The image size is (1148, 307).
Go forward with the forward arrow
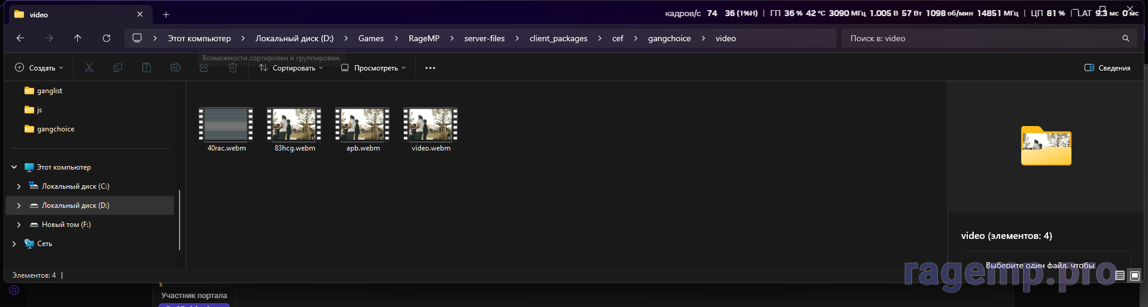[49, 38]
